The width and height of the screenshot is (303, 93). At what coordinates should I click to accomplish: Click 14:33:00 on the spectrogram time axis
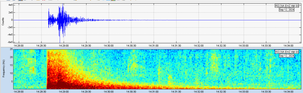[243, 91]
